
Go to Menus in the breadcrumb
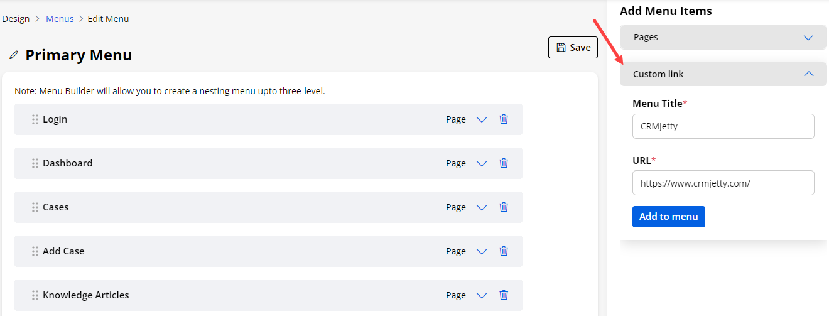[60, 19]
